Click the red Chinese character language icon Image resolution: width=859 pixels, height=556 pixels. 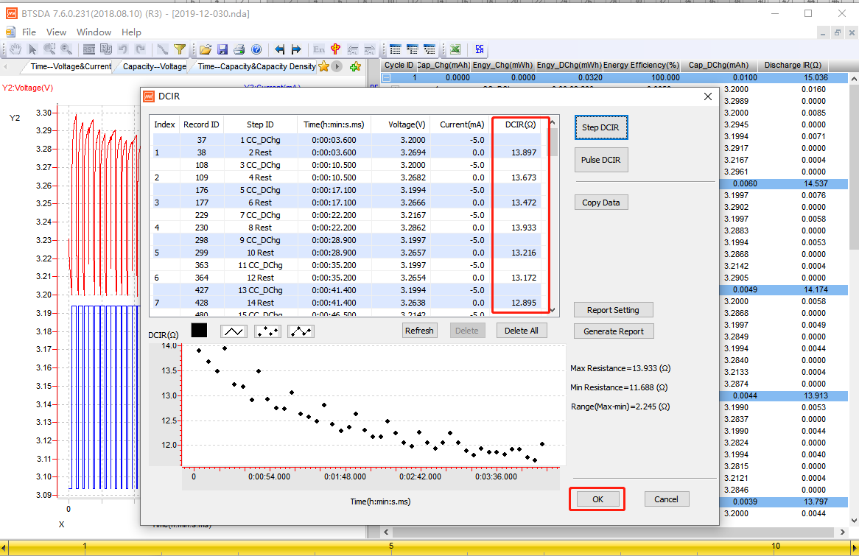click(336, 49)
